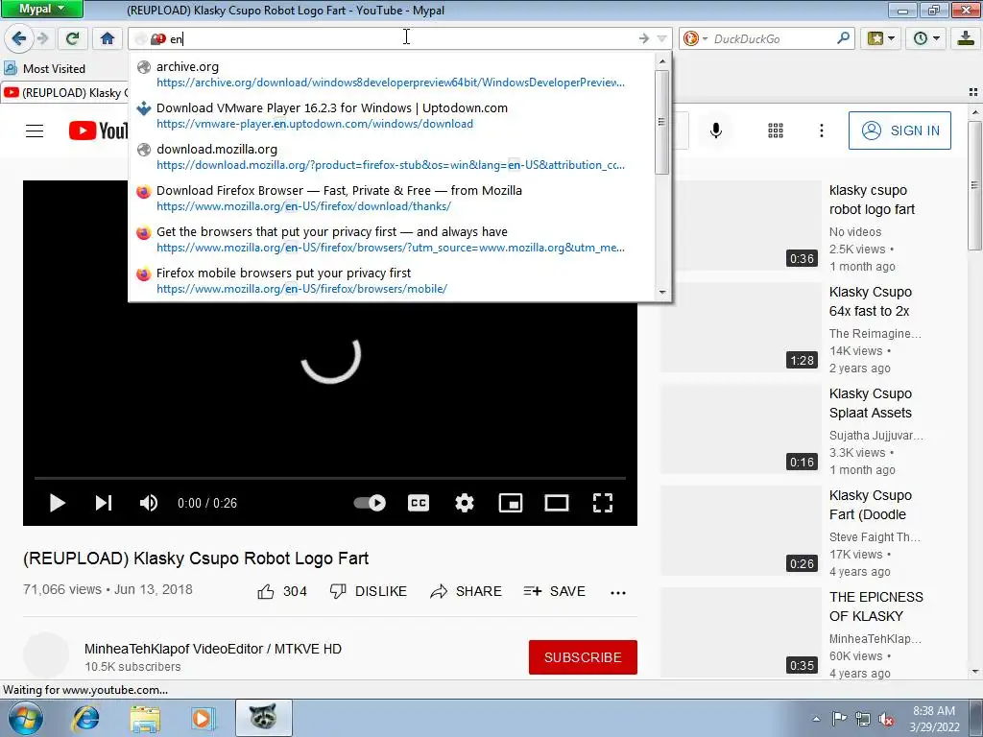Open the MinheaTehKlapof VideoEditor channel link
The image size is (983, 737).
pos(213,649)
